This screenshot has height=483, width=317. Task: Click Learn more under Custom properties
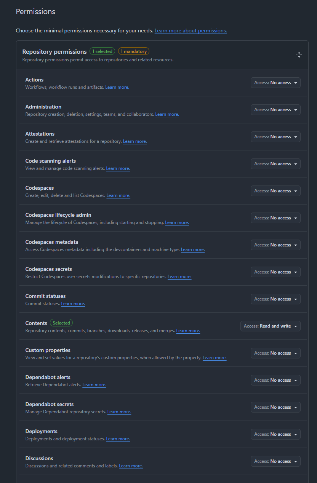tap(215, 358)
